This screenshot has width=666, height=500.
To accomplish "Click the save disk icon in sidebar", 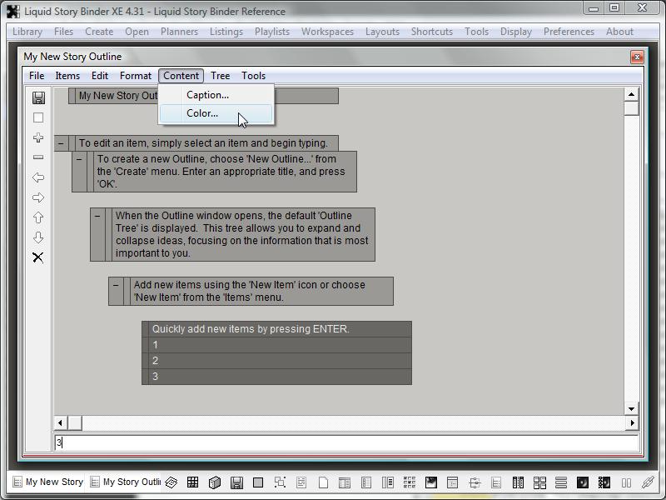I will pyautogui.click(x=38, y=97).
